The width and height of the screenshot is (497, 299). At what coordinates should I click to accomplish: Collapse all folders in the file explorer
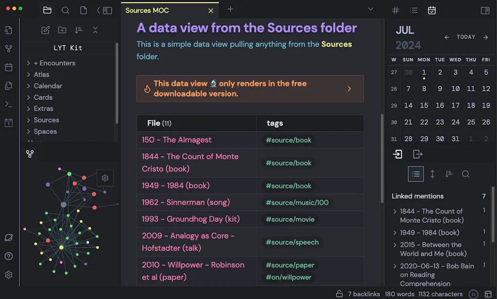click(95, 30)
